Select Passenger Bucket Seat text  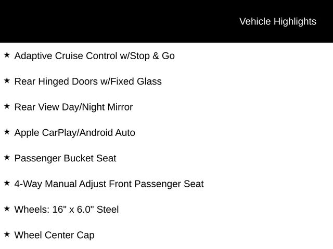(x=65, y=158)
